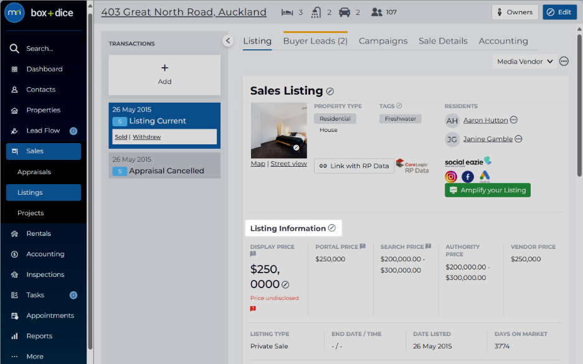Screen dimensions: 583x364
Task: Click Link with RP Data button
Action: 354,166
